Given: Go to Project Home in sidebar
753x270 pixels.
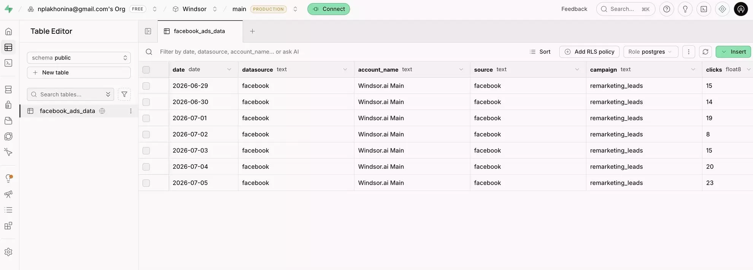Looking at the screenshot, I should [8, 31].
